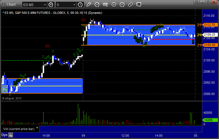Maximize the chart window

[x=208, y=2]
